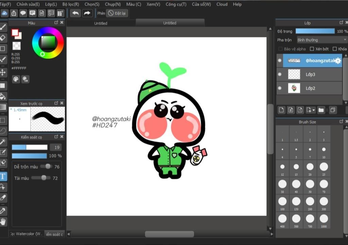348x245 pixels.
Task: Expand the add-layer dropdown arrow
Action: pos(314,110)
